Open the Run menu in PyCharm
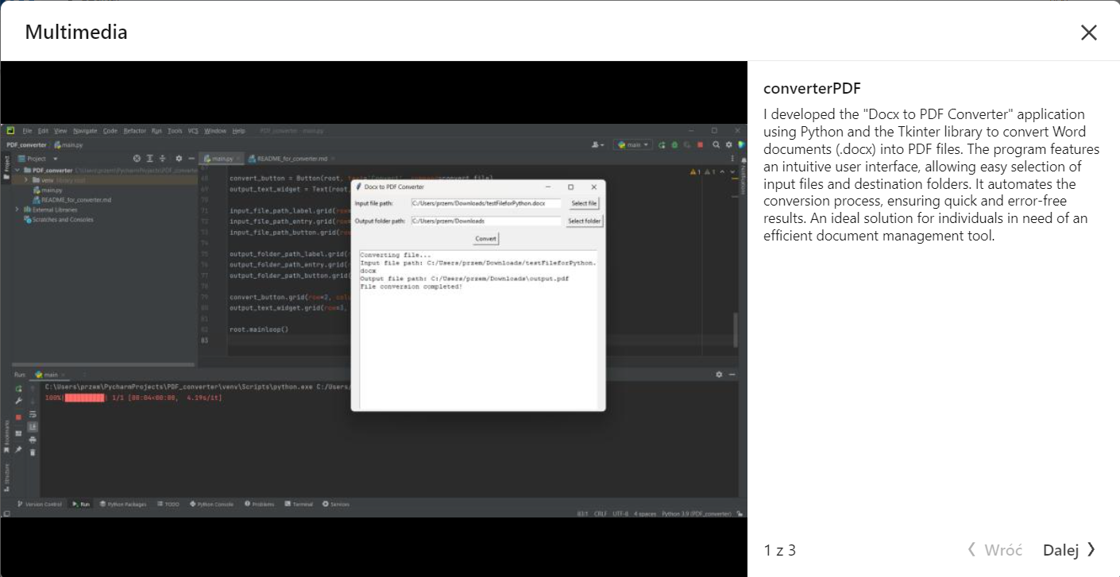 pyautogui.click(x=156, y=131)
